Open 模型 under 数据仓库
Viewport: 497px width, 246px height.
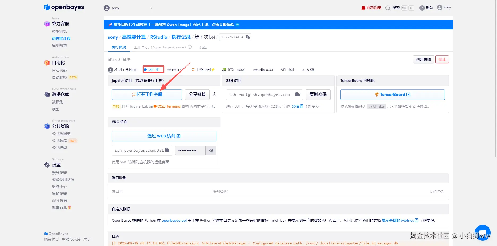[56, 109]
